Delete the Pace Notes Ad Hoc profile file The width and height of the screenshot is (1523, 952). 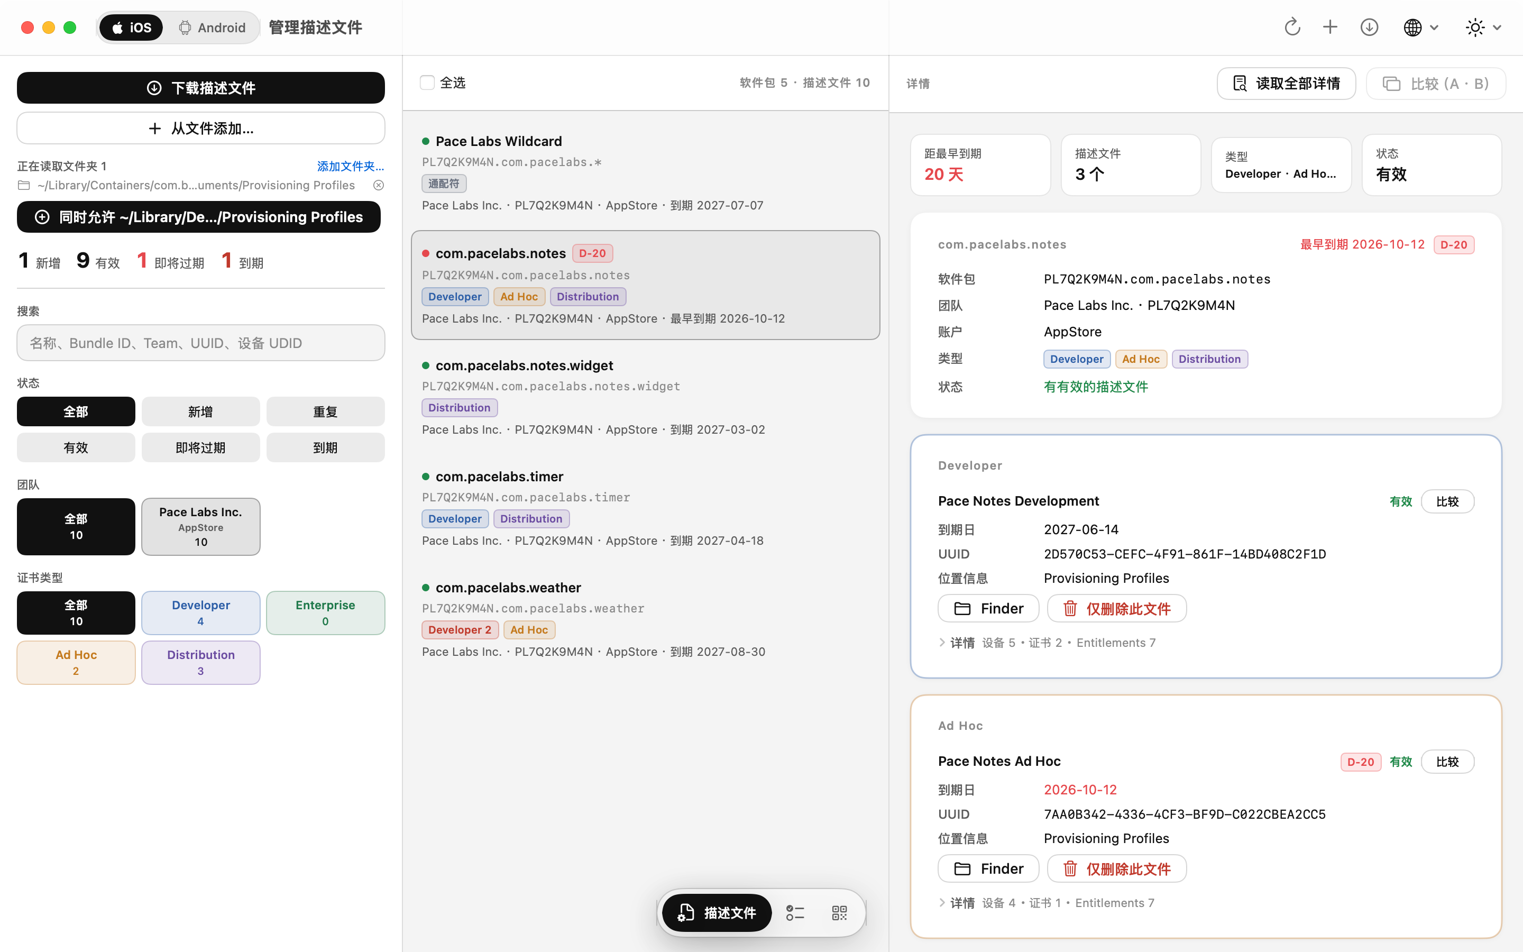click(1116, 868)
